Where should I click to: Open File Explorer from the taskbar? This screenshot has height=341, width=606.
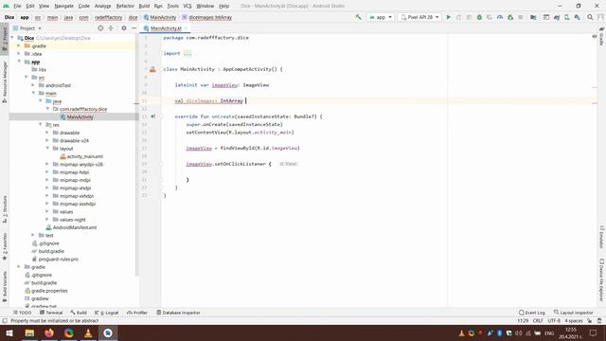[x=29, y=332]
